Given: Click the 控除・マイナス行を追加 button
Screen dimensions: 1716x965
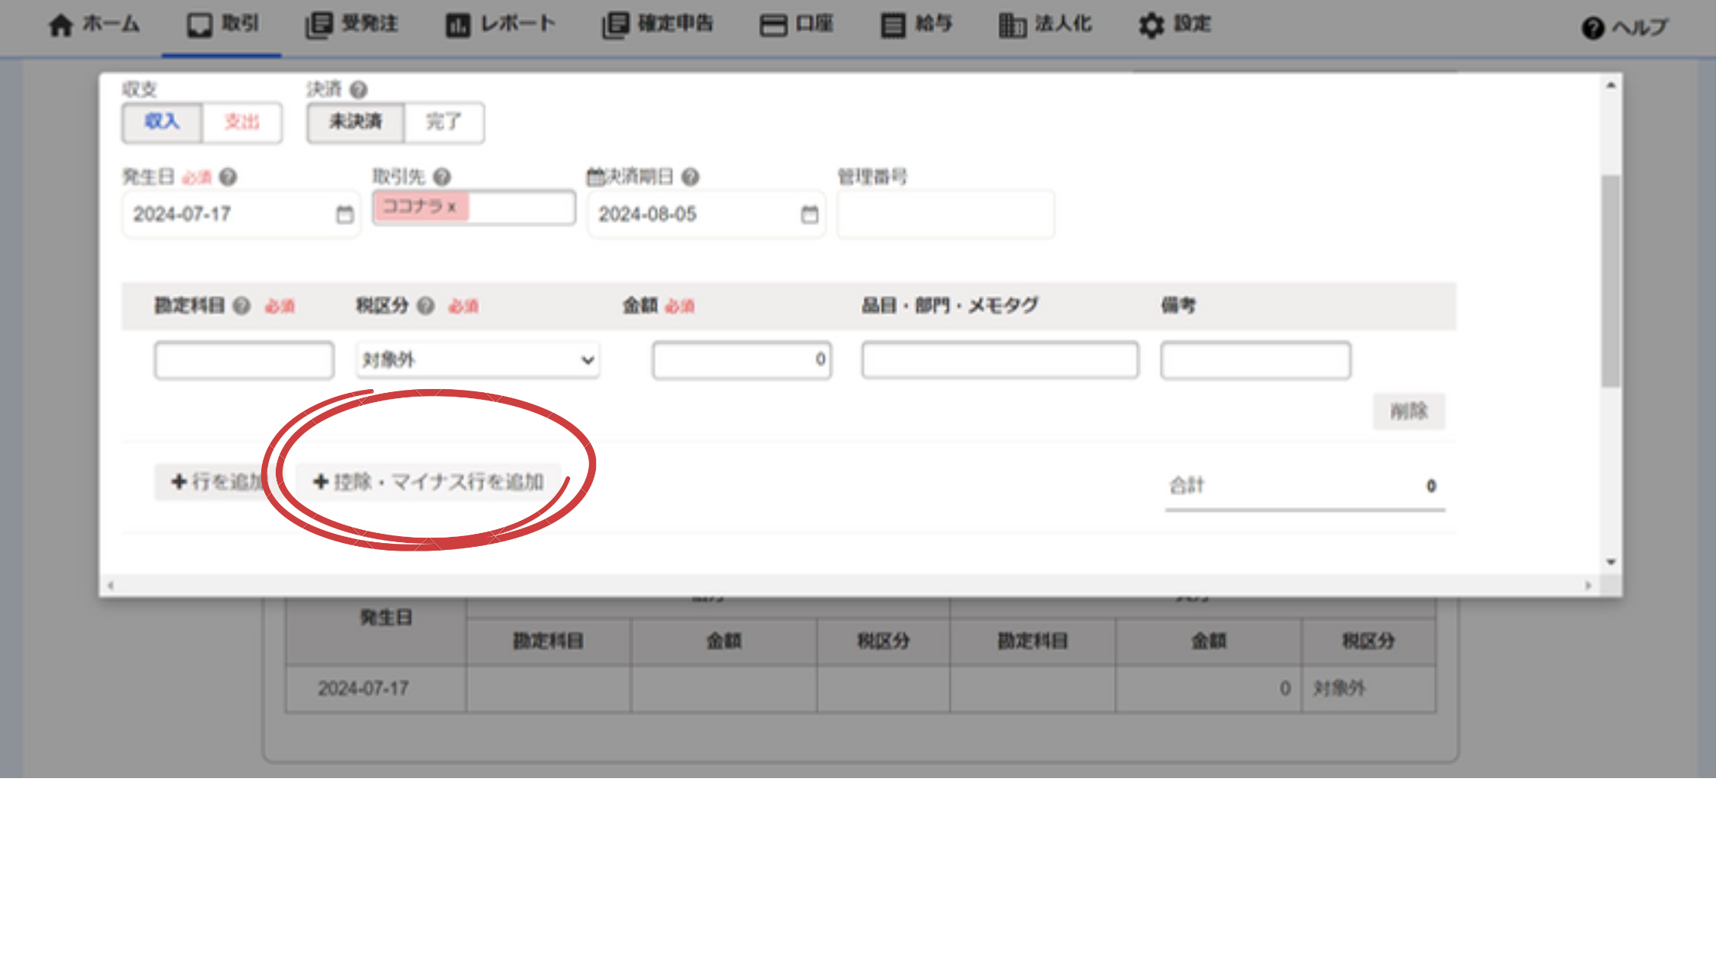Looking at the screenshot, I should click(x=428, y=482).
